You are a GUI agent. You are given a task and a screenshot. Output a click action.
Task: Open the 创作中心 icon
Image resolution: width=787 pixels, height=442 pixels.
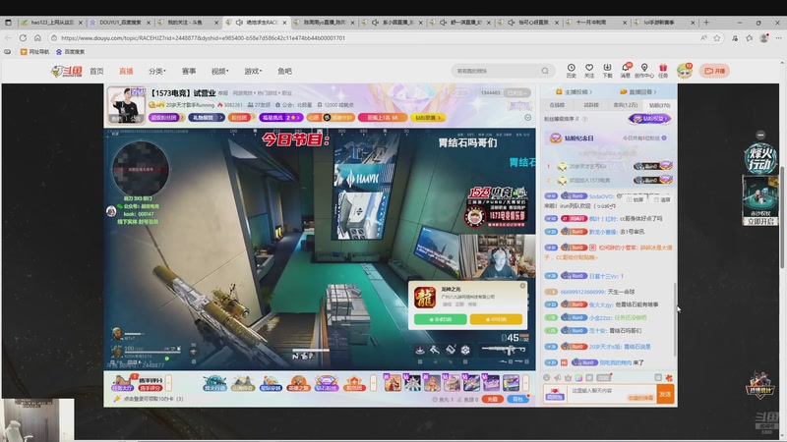644,71
